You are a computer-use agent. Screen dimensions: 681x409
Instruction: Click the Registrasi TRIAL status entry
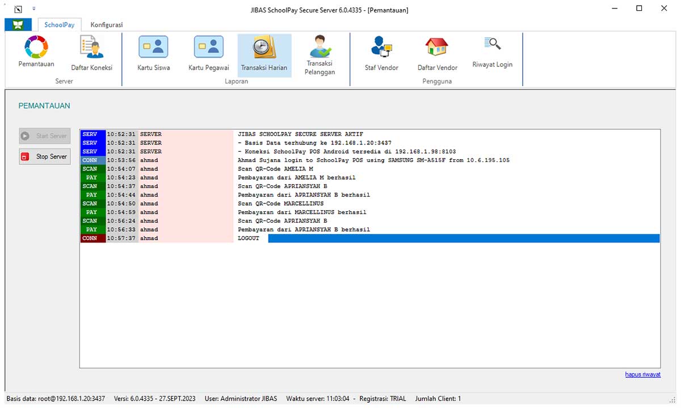(x=382, y=399)
